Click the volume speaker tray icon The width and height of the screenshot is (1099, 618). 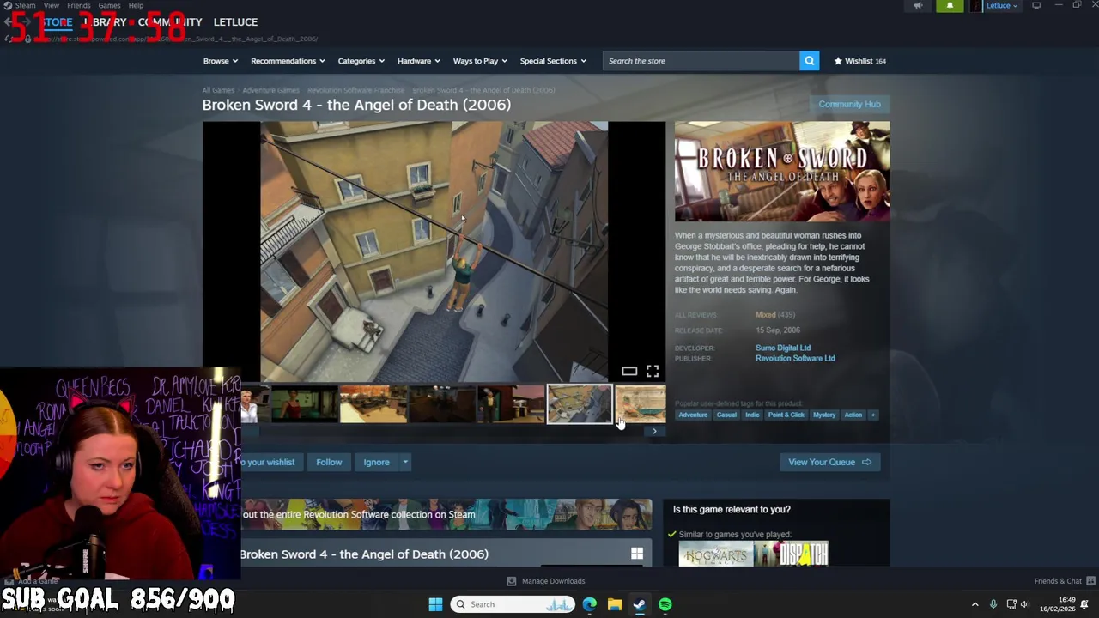1023,604
